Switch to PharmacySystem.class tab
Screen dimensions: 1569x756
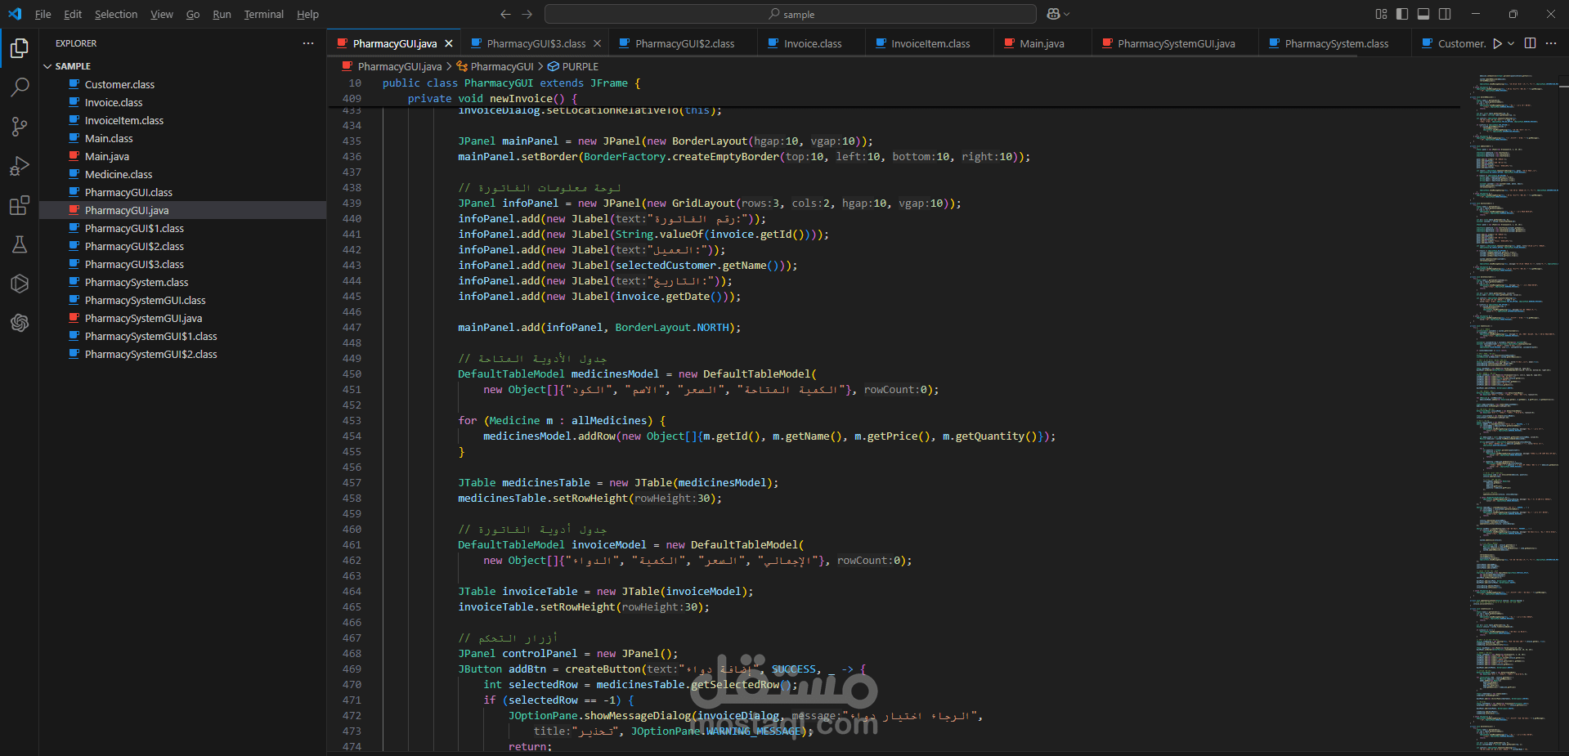1336,43
